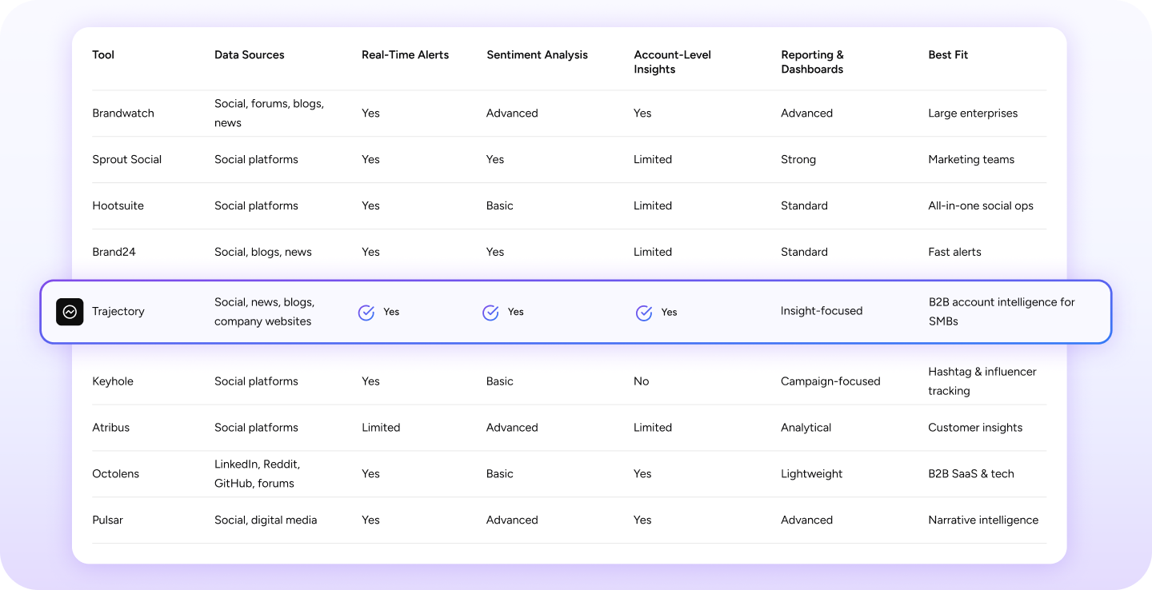Viewport: 1152px width, 590px height.
Task: Click Pulsar's Narrative intelligence cell
Action: click(x=983, y=520)
